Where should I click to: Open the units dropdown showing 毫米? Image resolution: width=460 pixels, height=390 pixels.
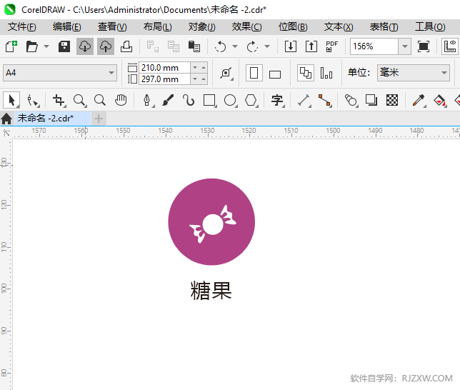pyautogui.click(x=414, y=73)
